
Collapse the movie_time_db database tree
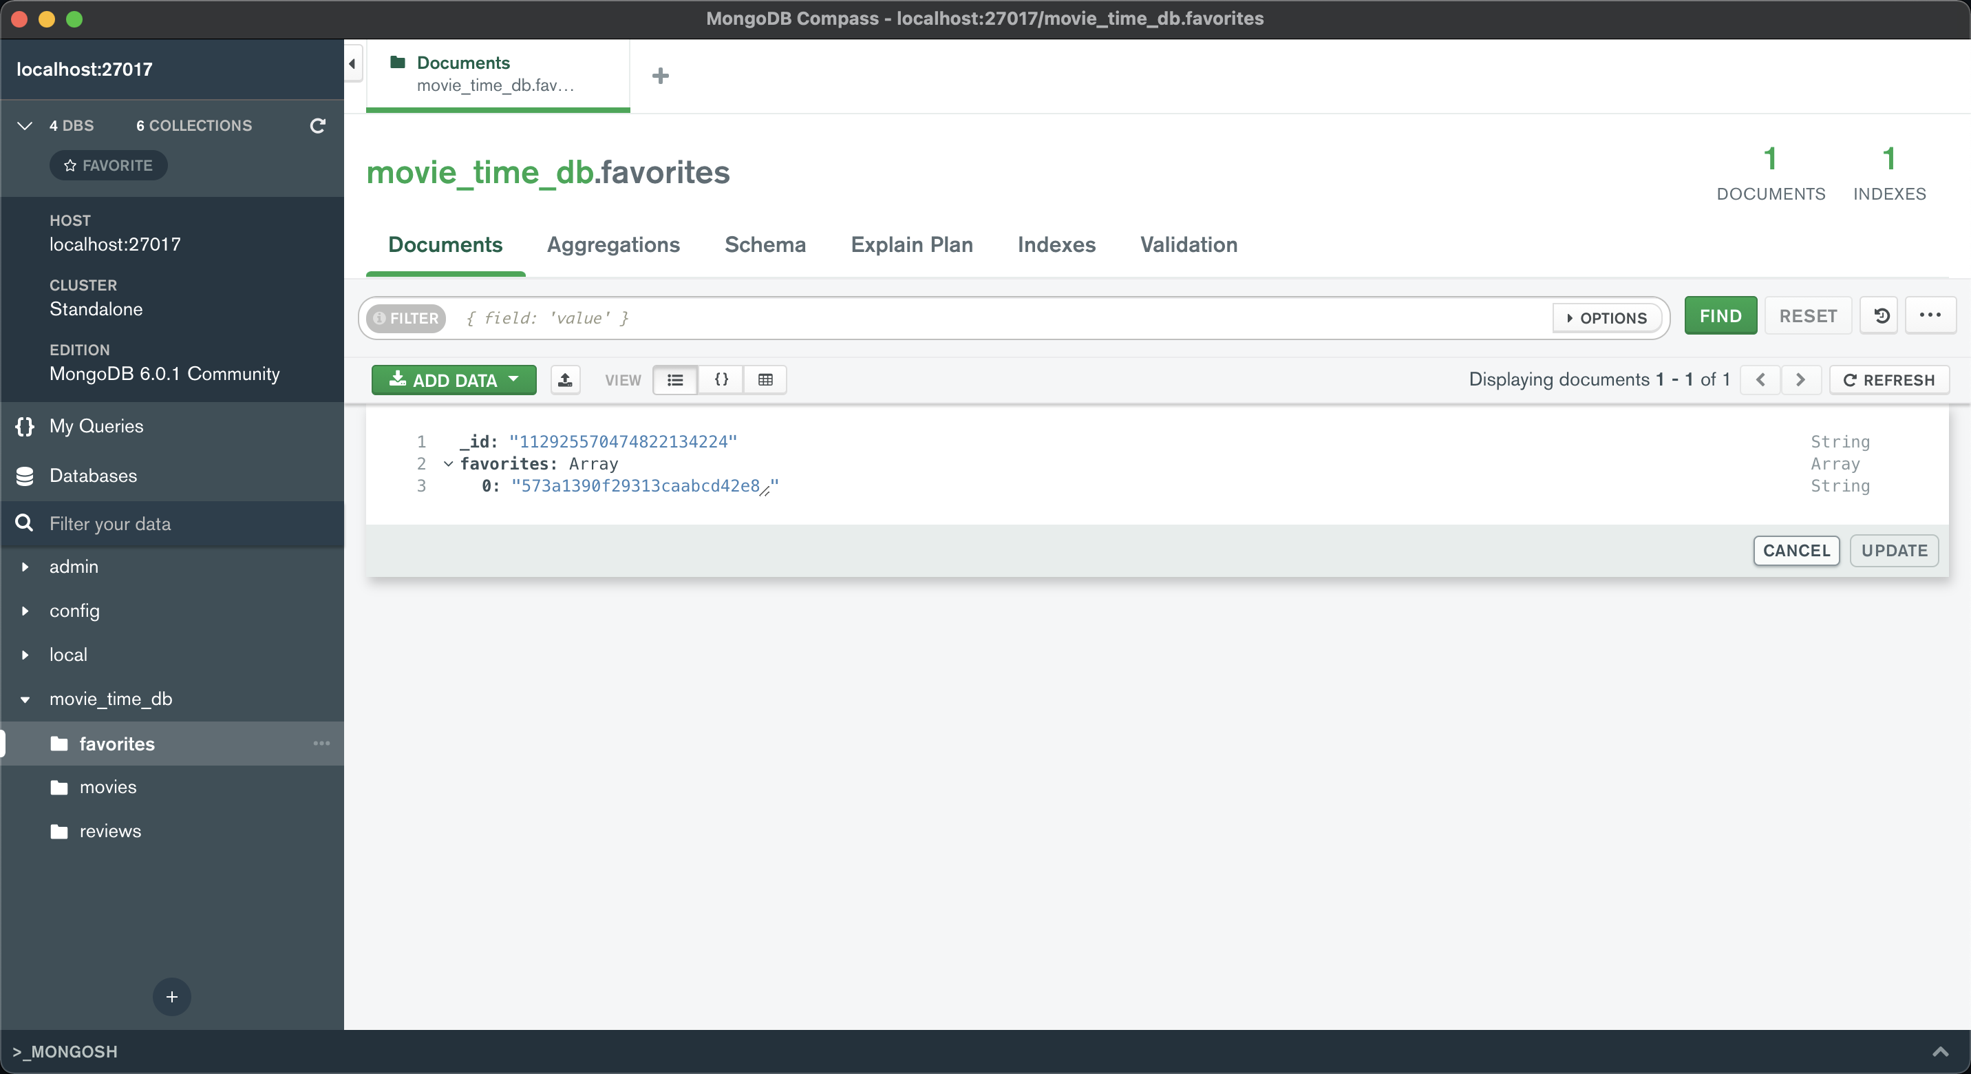click(25, 699)
